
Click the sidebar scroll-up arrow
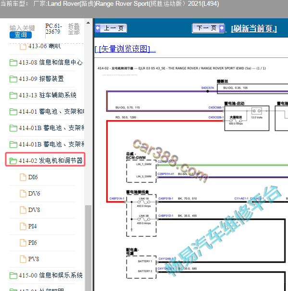[88, 23]
